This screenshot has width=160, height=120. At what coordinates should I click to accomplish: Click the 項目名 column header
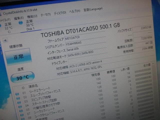click(33, 86)
